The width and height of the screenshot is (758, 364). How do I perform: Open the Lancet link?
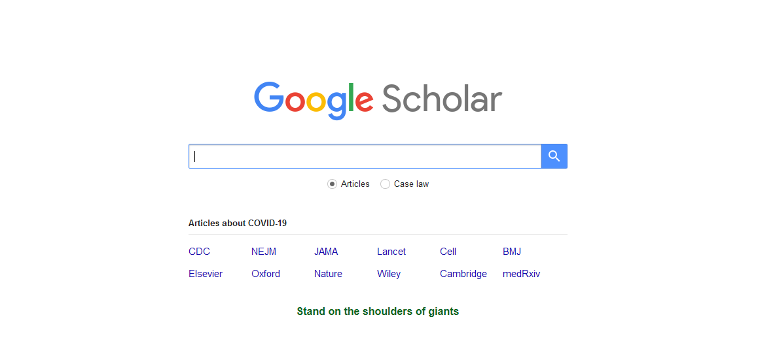(x=391, y=252)
